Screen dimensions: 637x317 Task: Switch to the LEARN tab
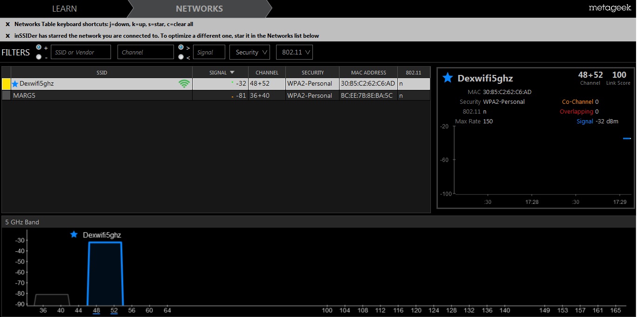[x=64, y=9]
